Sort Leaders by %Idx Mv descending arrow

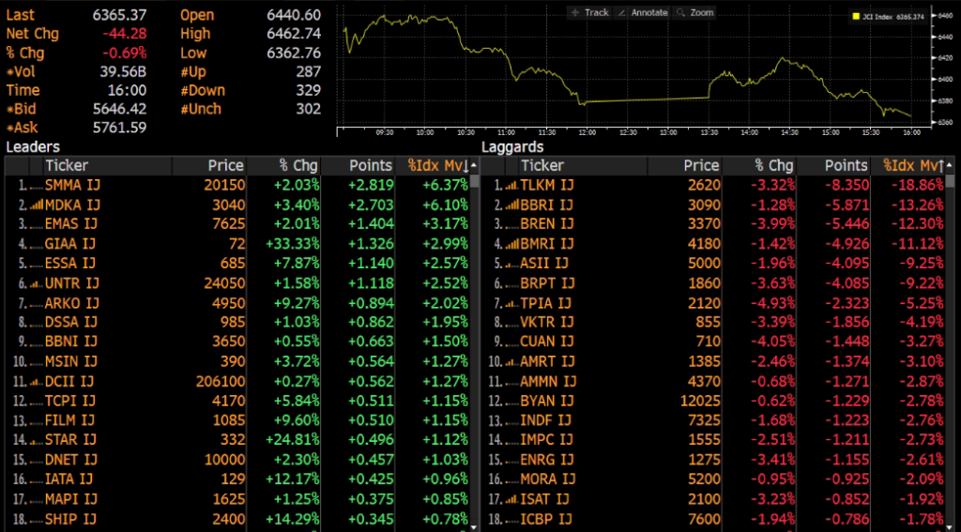coord(465,165)
